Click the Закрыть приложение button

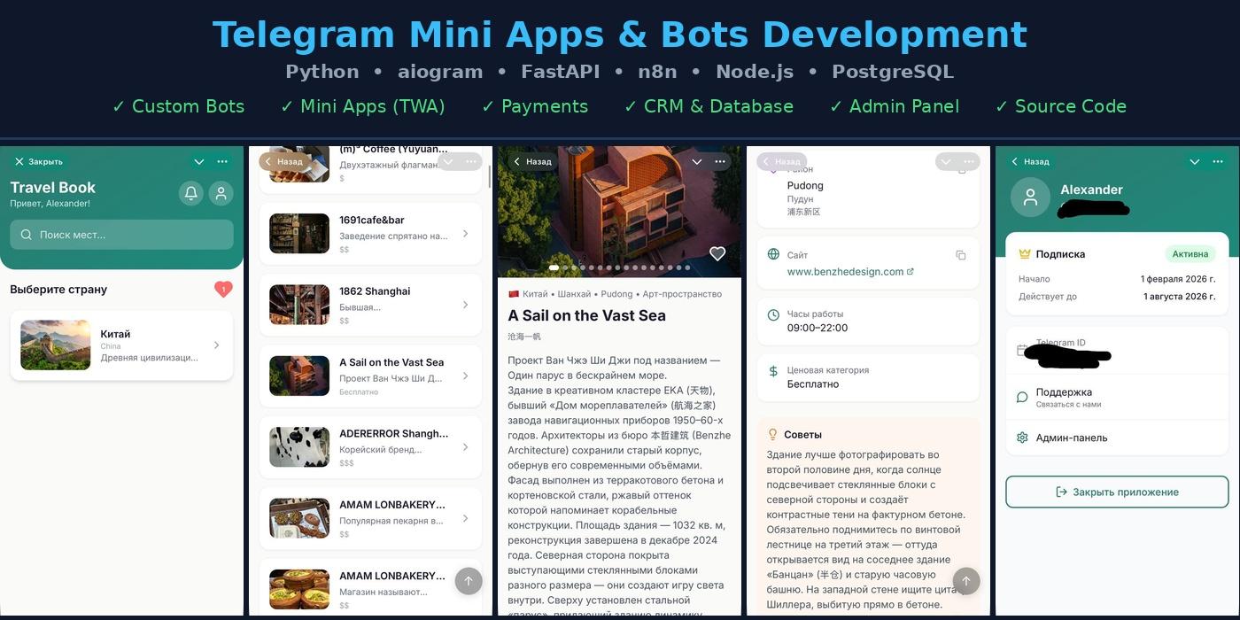pos(1117,492)
